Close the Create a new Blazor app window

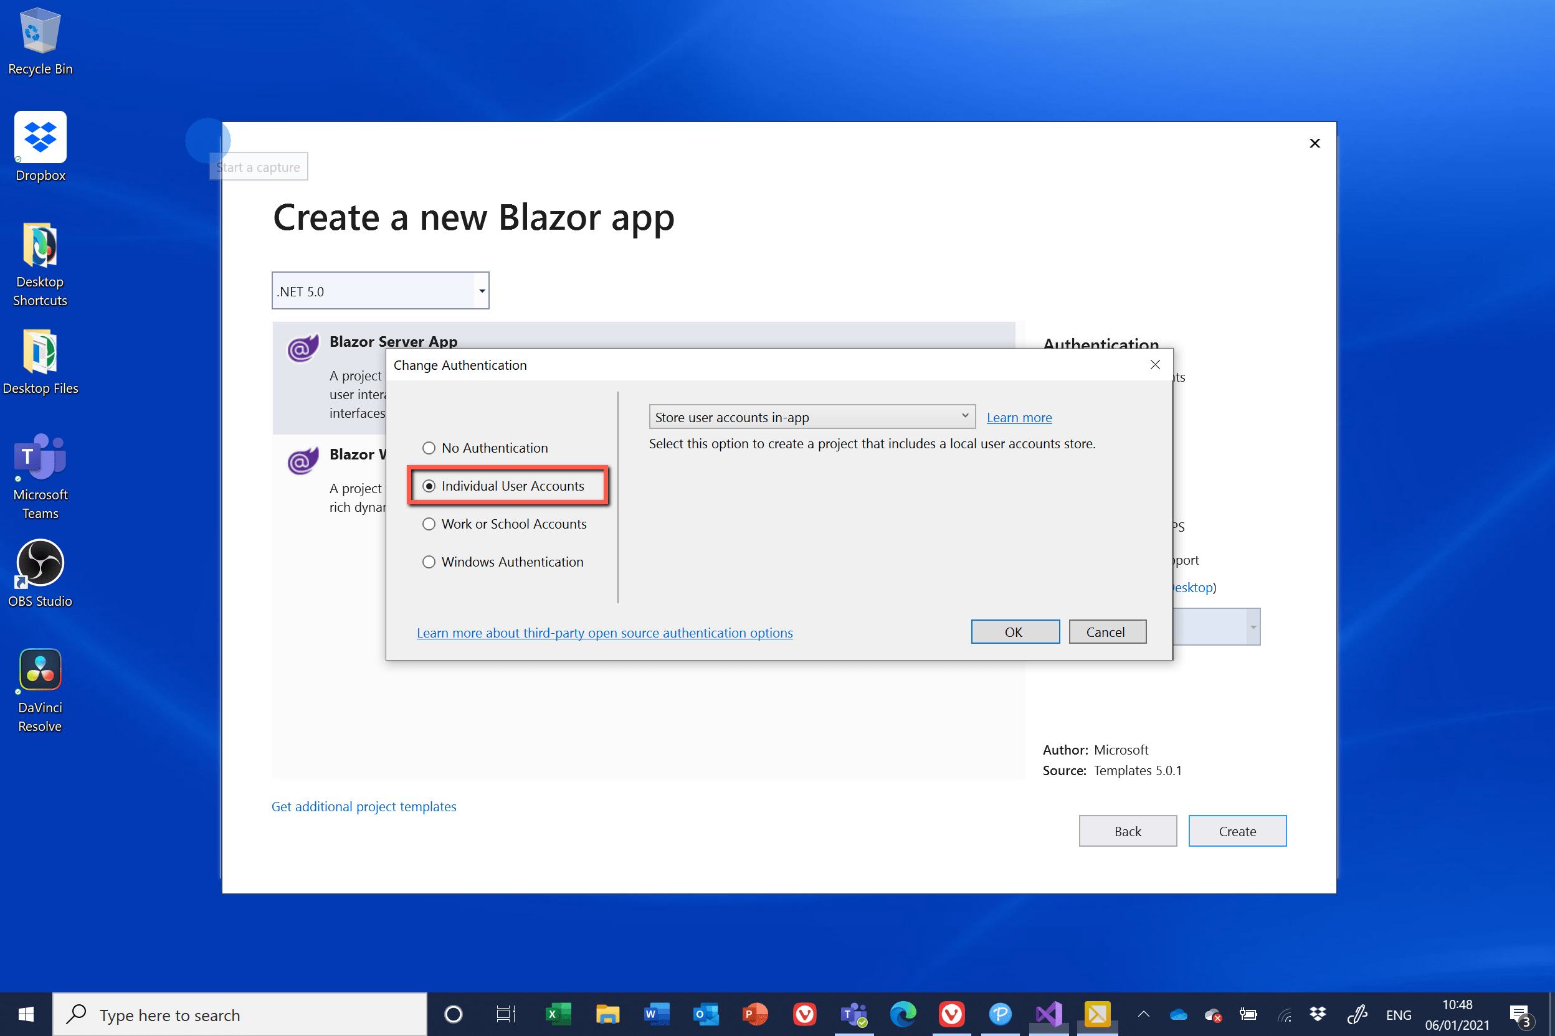[1315, 143]
